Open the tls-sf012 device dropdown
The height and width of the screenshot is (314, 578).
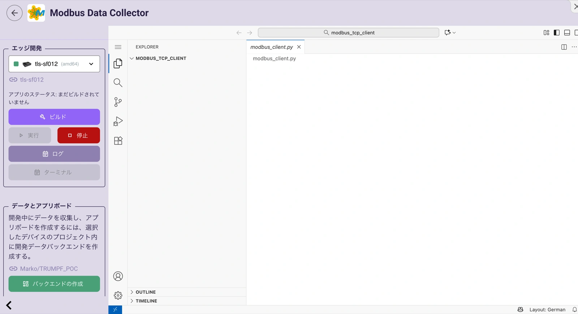(54, 64)
